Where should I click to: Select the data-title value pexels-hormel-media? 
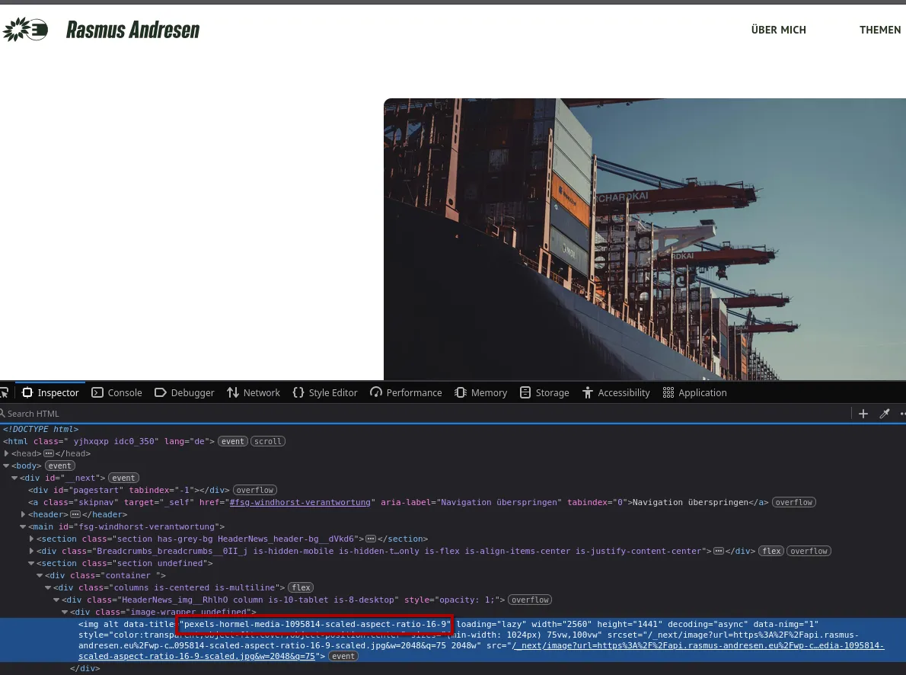click(315, 624)
